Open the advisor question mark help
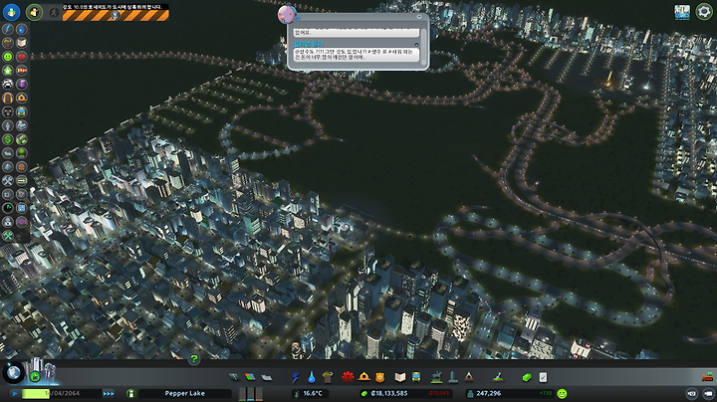The image size is (717, 402). point(194,359)
